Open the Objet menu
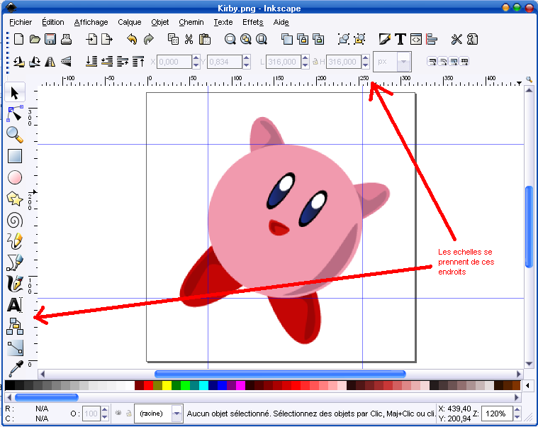Screen dimensions: 538x427 point(160,22)
